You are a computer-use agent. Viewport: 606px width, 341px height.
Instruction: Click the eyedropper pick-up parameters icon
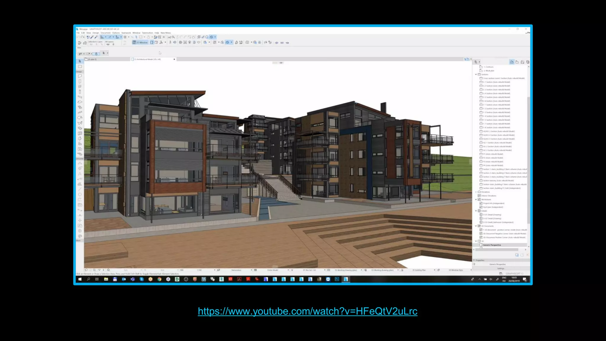(x=92, y=37)
